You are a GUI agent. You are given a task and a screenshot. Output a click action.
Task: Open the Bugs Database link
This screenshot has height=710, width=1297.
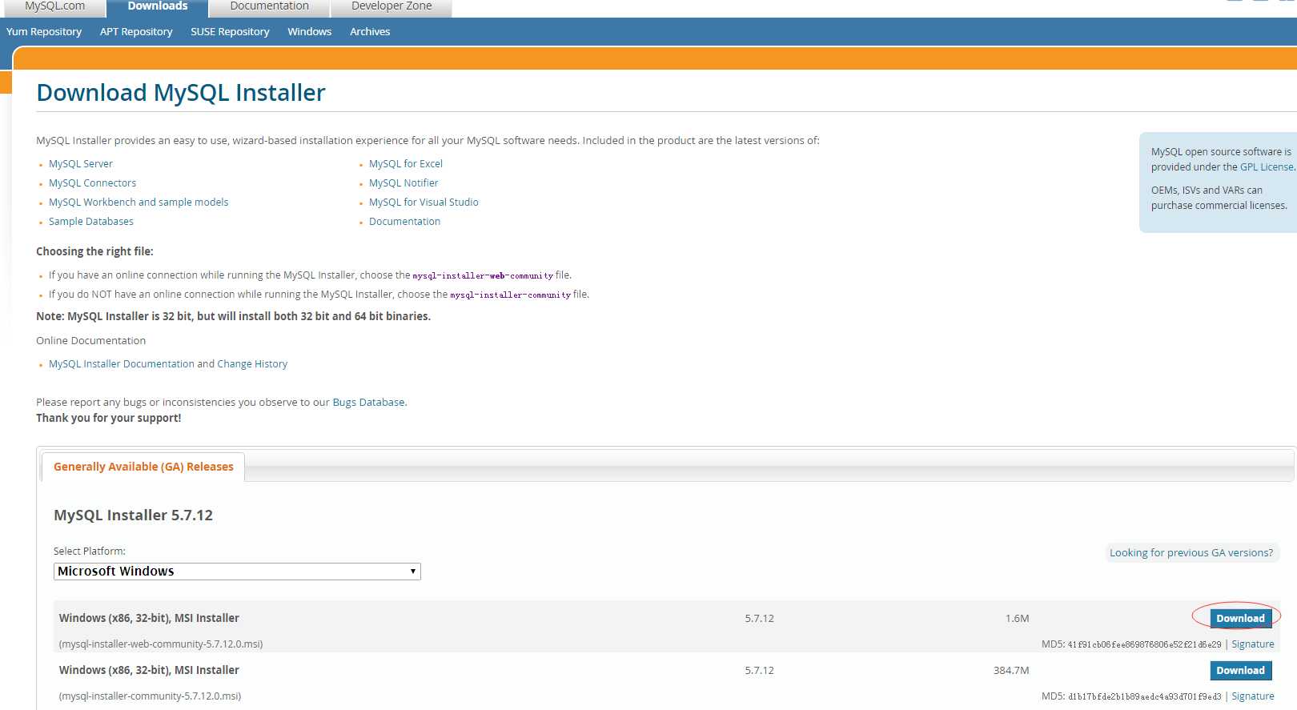pos(368,403)
